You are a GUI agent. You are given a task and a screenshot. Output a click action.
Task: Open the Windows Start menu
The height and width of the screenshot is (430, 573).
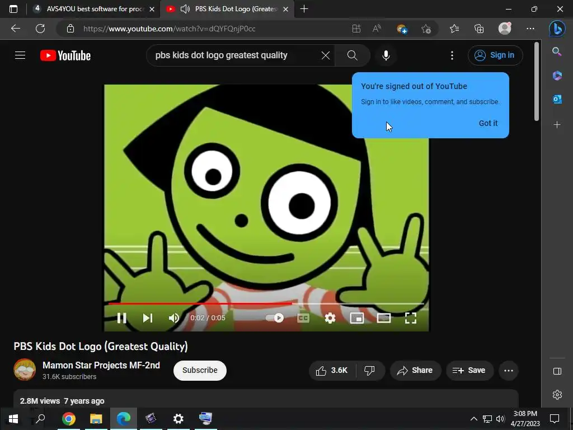(13, 418)
